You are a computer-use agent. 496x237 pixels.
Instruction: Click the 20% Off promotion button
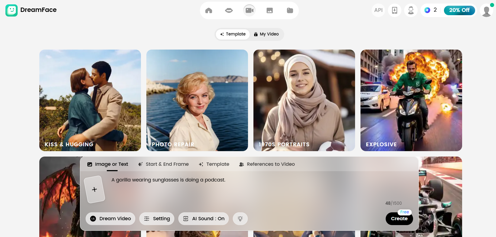[x=459, y=10]
